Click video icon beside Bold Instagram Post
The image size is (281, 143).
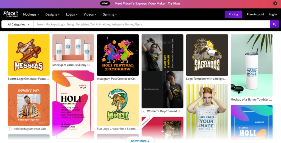10,129
